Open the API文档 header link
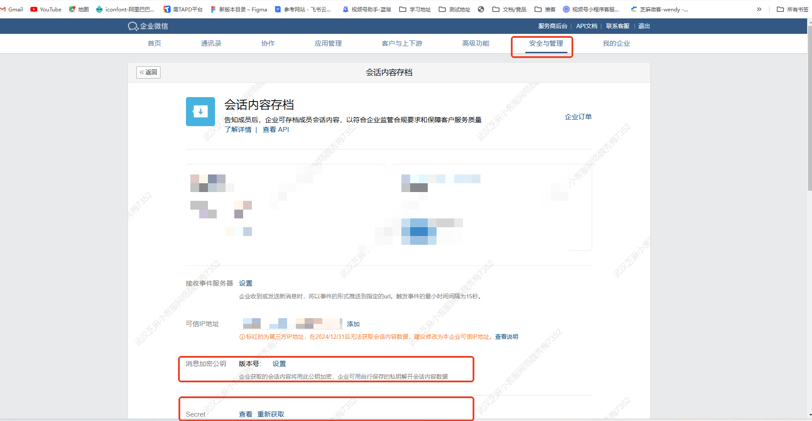Viewport: 812px width, 421px height. [586, 26]
